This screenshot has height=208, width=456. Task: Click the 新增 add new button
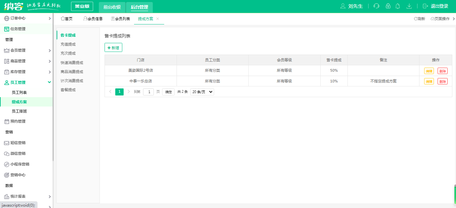[113, 48]
